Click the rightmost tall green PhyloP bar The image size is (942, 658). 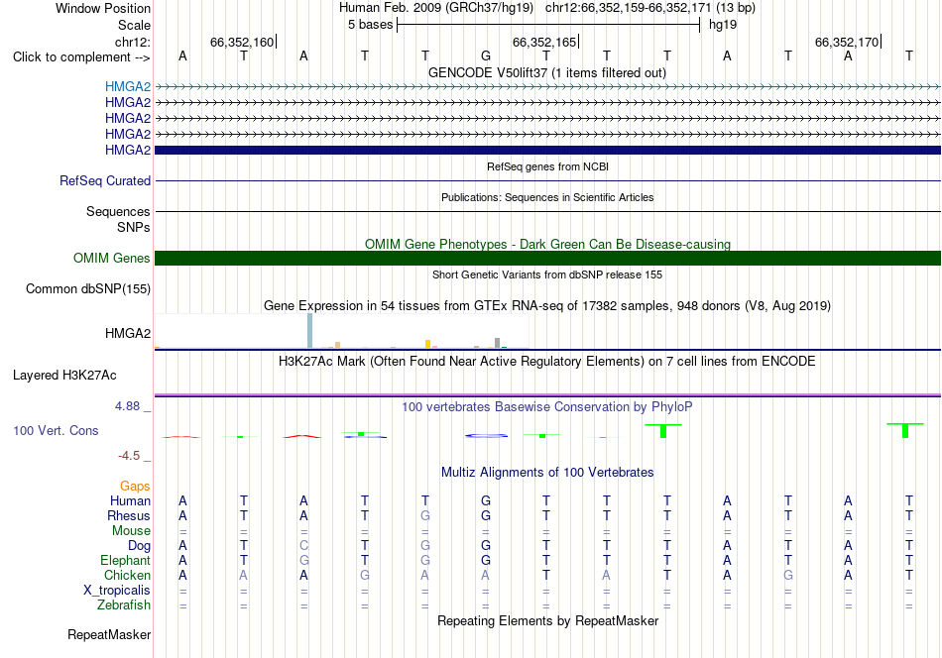coord(905,430)
